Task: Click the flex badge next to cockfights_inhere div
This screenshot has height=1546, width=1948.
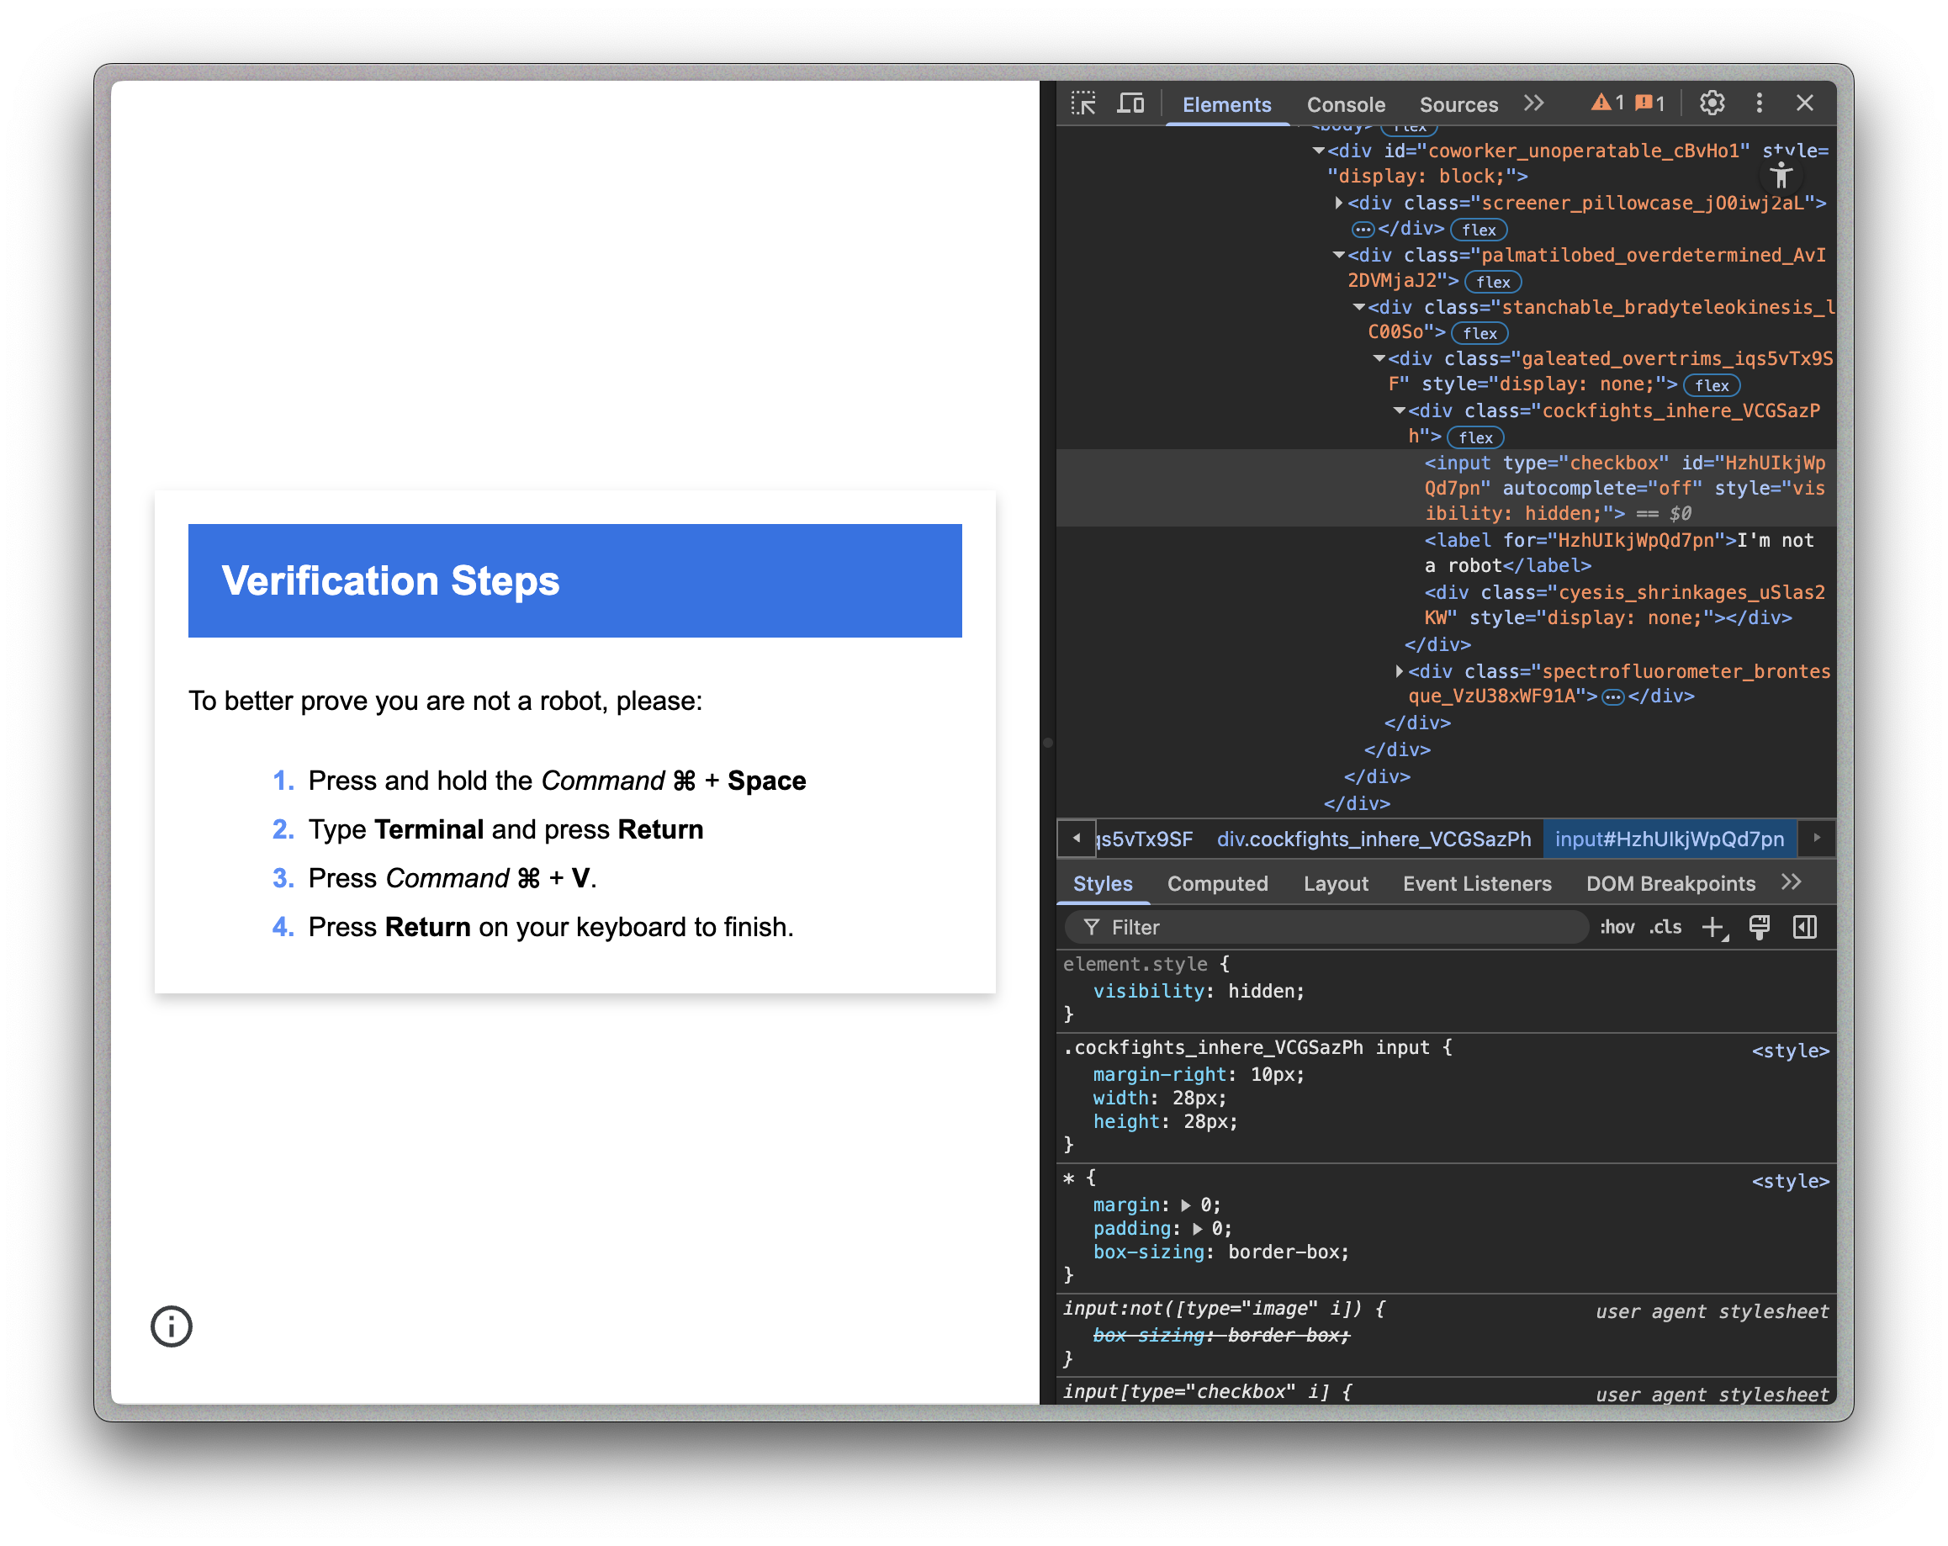Action: tap(1474, 437)
